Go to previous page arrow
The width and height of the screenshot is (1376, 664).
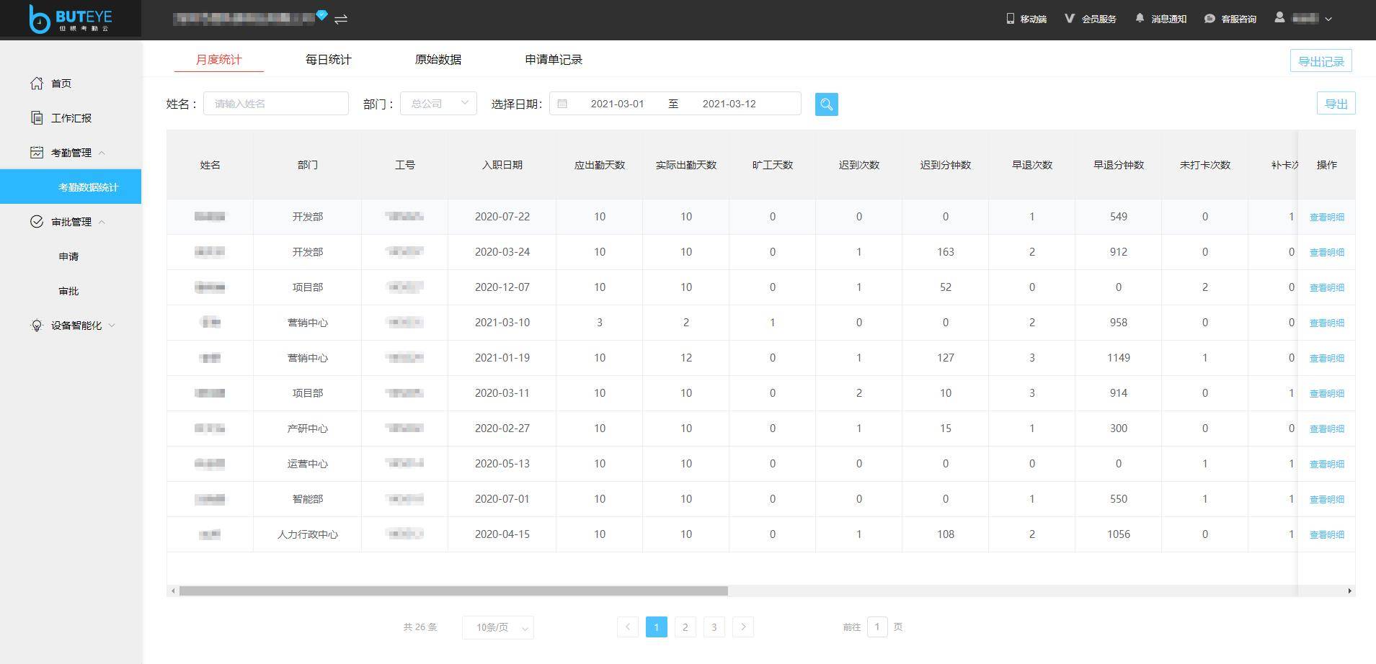(x=628, y=627)
